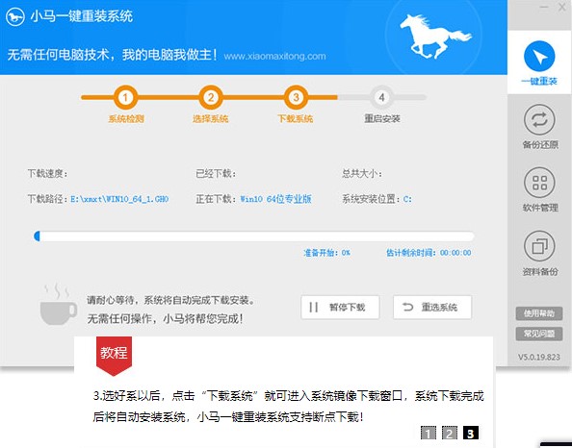
Task: Go to step 4 重启安装 circle
Action: click(381, 97)
